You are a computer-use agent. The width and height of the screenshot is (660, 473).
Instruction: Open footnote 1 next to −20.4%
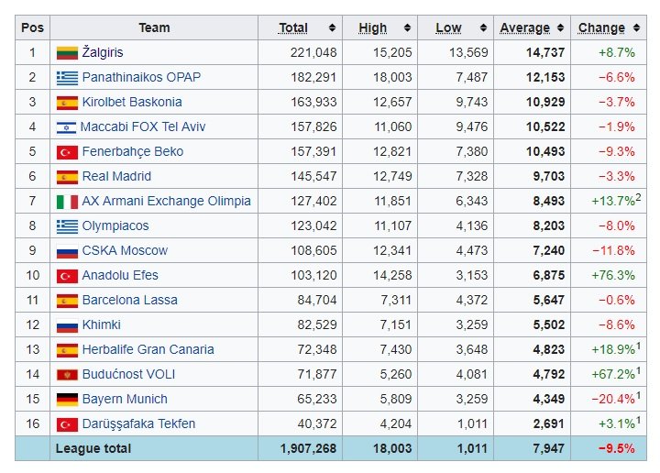click(x=638, y=396)
